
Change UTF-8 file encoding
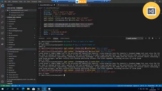(x=142, y=86)
